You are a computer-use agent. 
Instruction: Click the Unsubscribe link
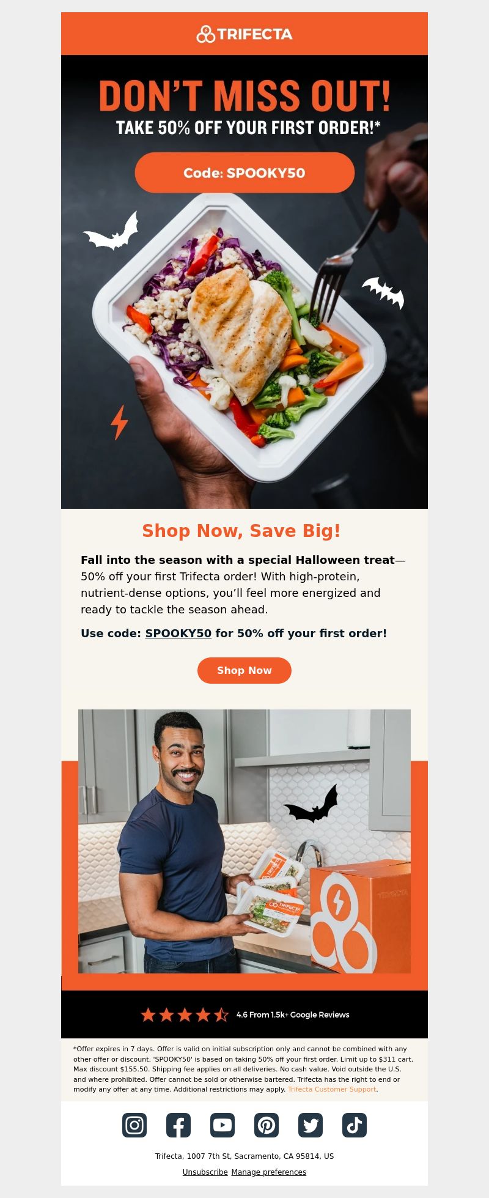tap(205, 1172)
